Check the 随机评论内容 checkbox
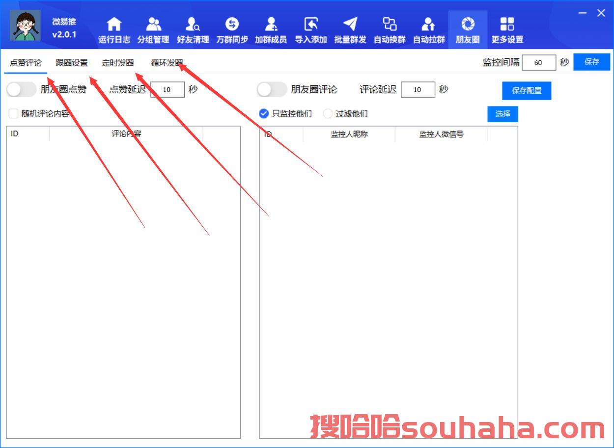The width and height of the screenshot is (614, 448). coord(14,114)
